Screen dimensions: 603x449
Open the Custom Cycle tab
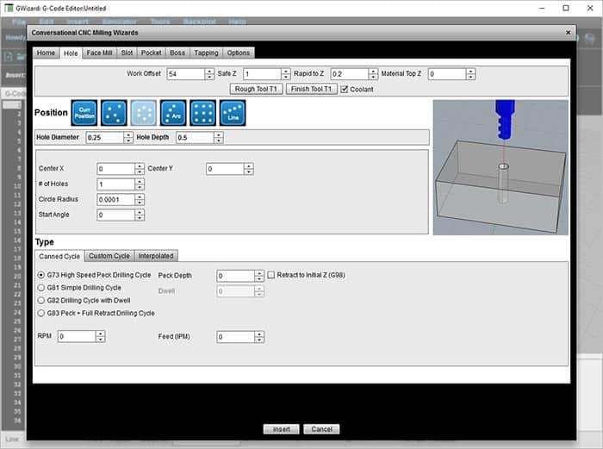[109, 256]
